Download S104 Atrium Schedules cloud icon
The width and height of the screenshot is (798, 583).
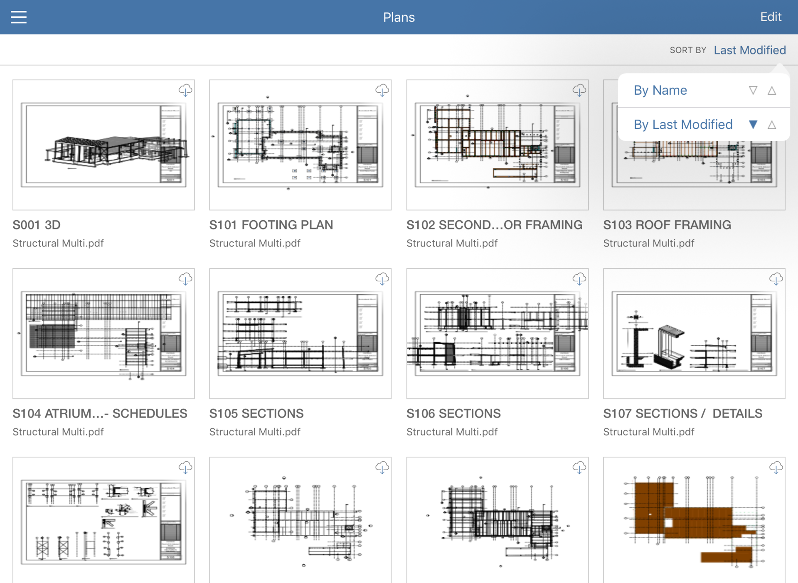click(185, 279)
